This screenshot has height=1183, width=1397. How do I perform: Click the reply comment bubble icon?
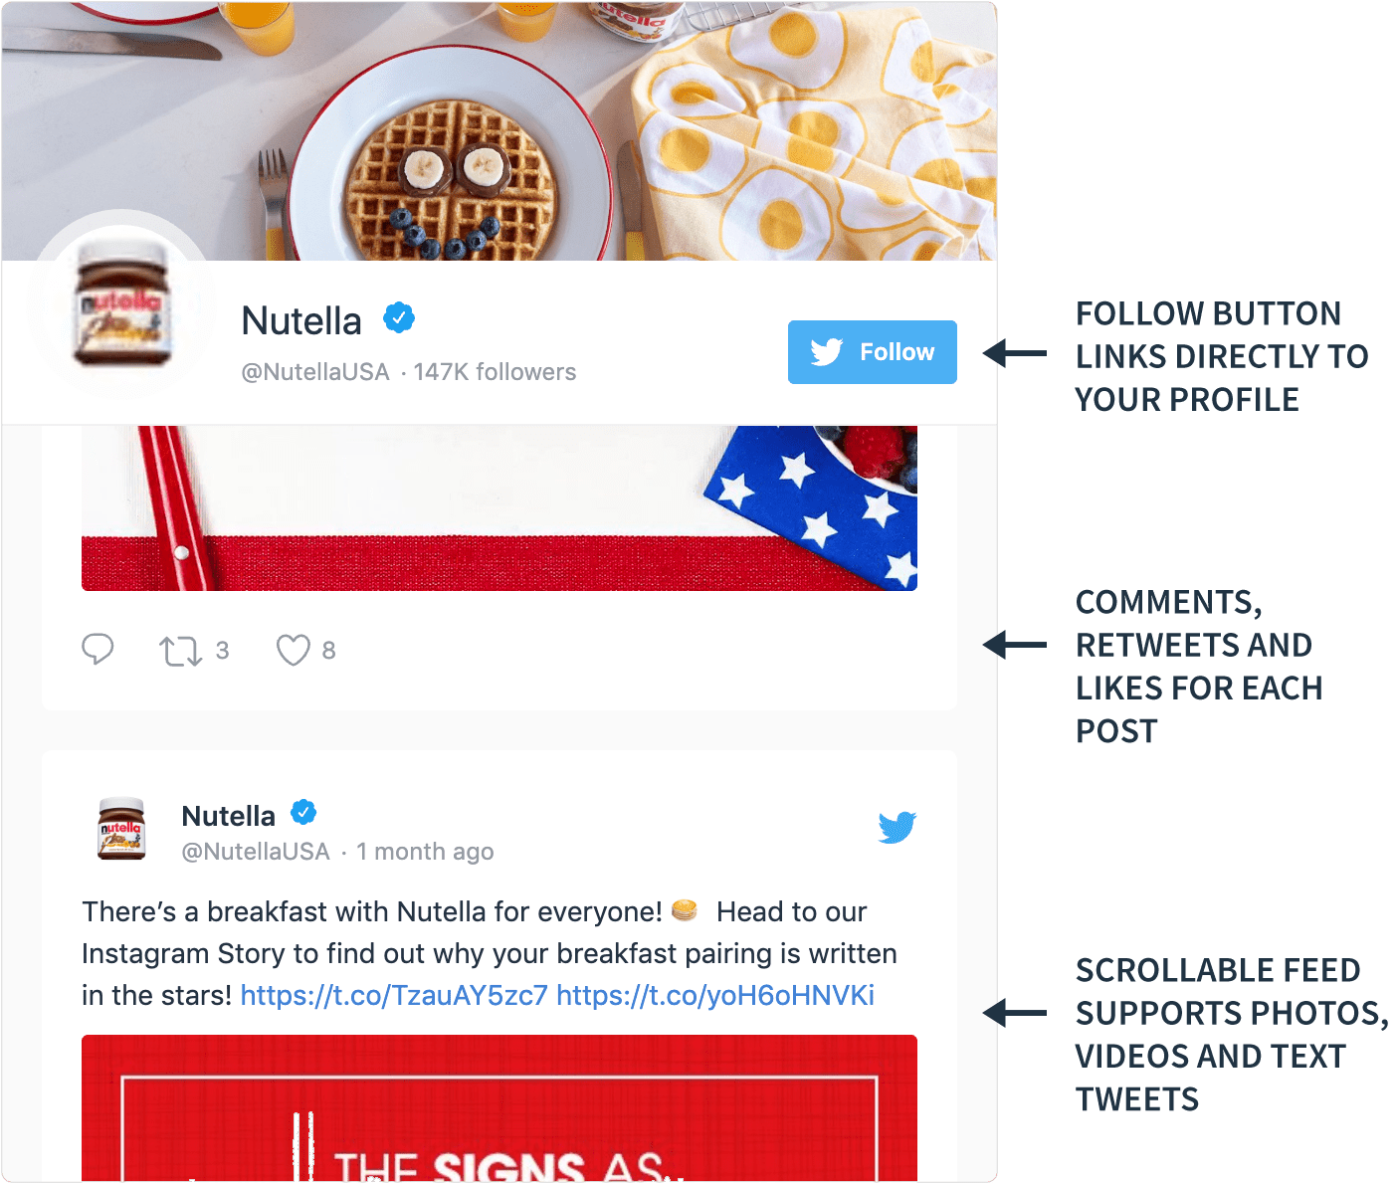pyautogui.click(x=98, y=649)
